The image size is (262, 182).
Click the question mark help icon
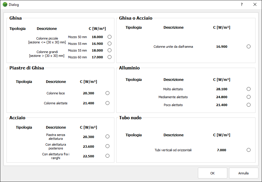[x=242, y=5]
